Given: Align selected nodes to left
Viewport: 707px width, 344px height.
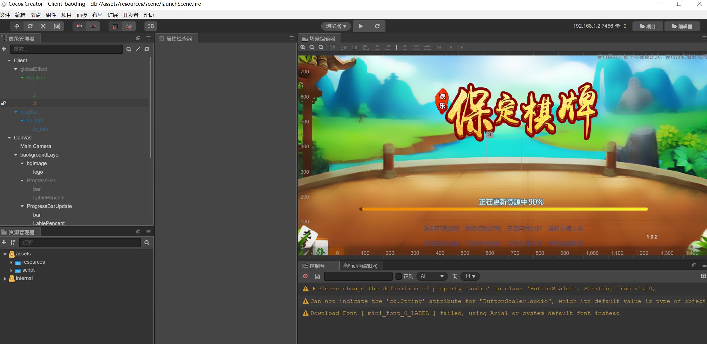Looking at the screenshot, I should pyautogui.click(x=366, y=47).
